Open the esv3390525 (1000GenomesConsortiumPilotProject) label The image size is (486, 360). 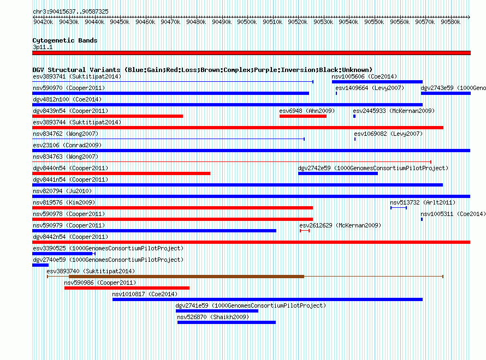108,248
